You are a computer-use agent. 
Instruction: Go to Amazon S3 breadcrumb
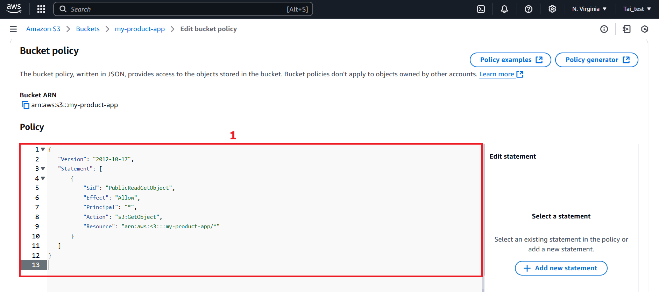(x=43, y=29)
